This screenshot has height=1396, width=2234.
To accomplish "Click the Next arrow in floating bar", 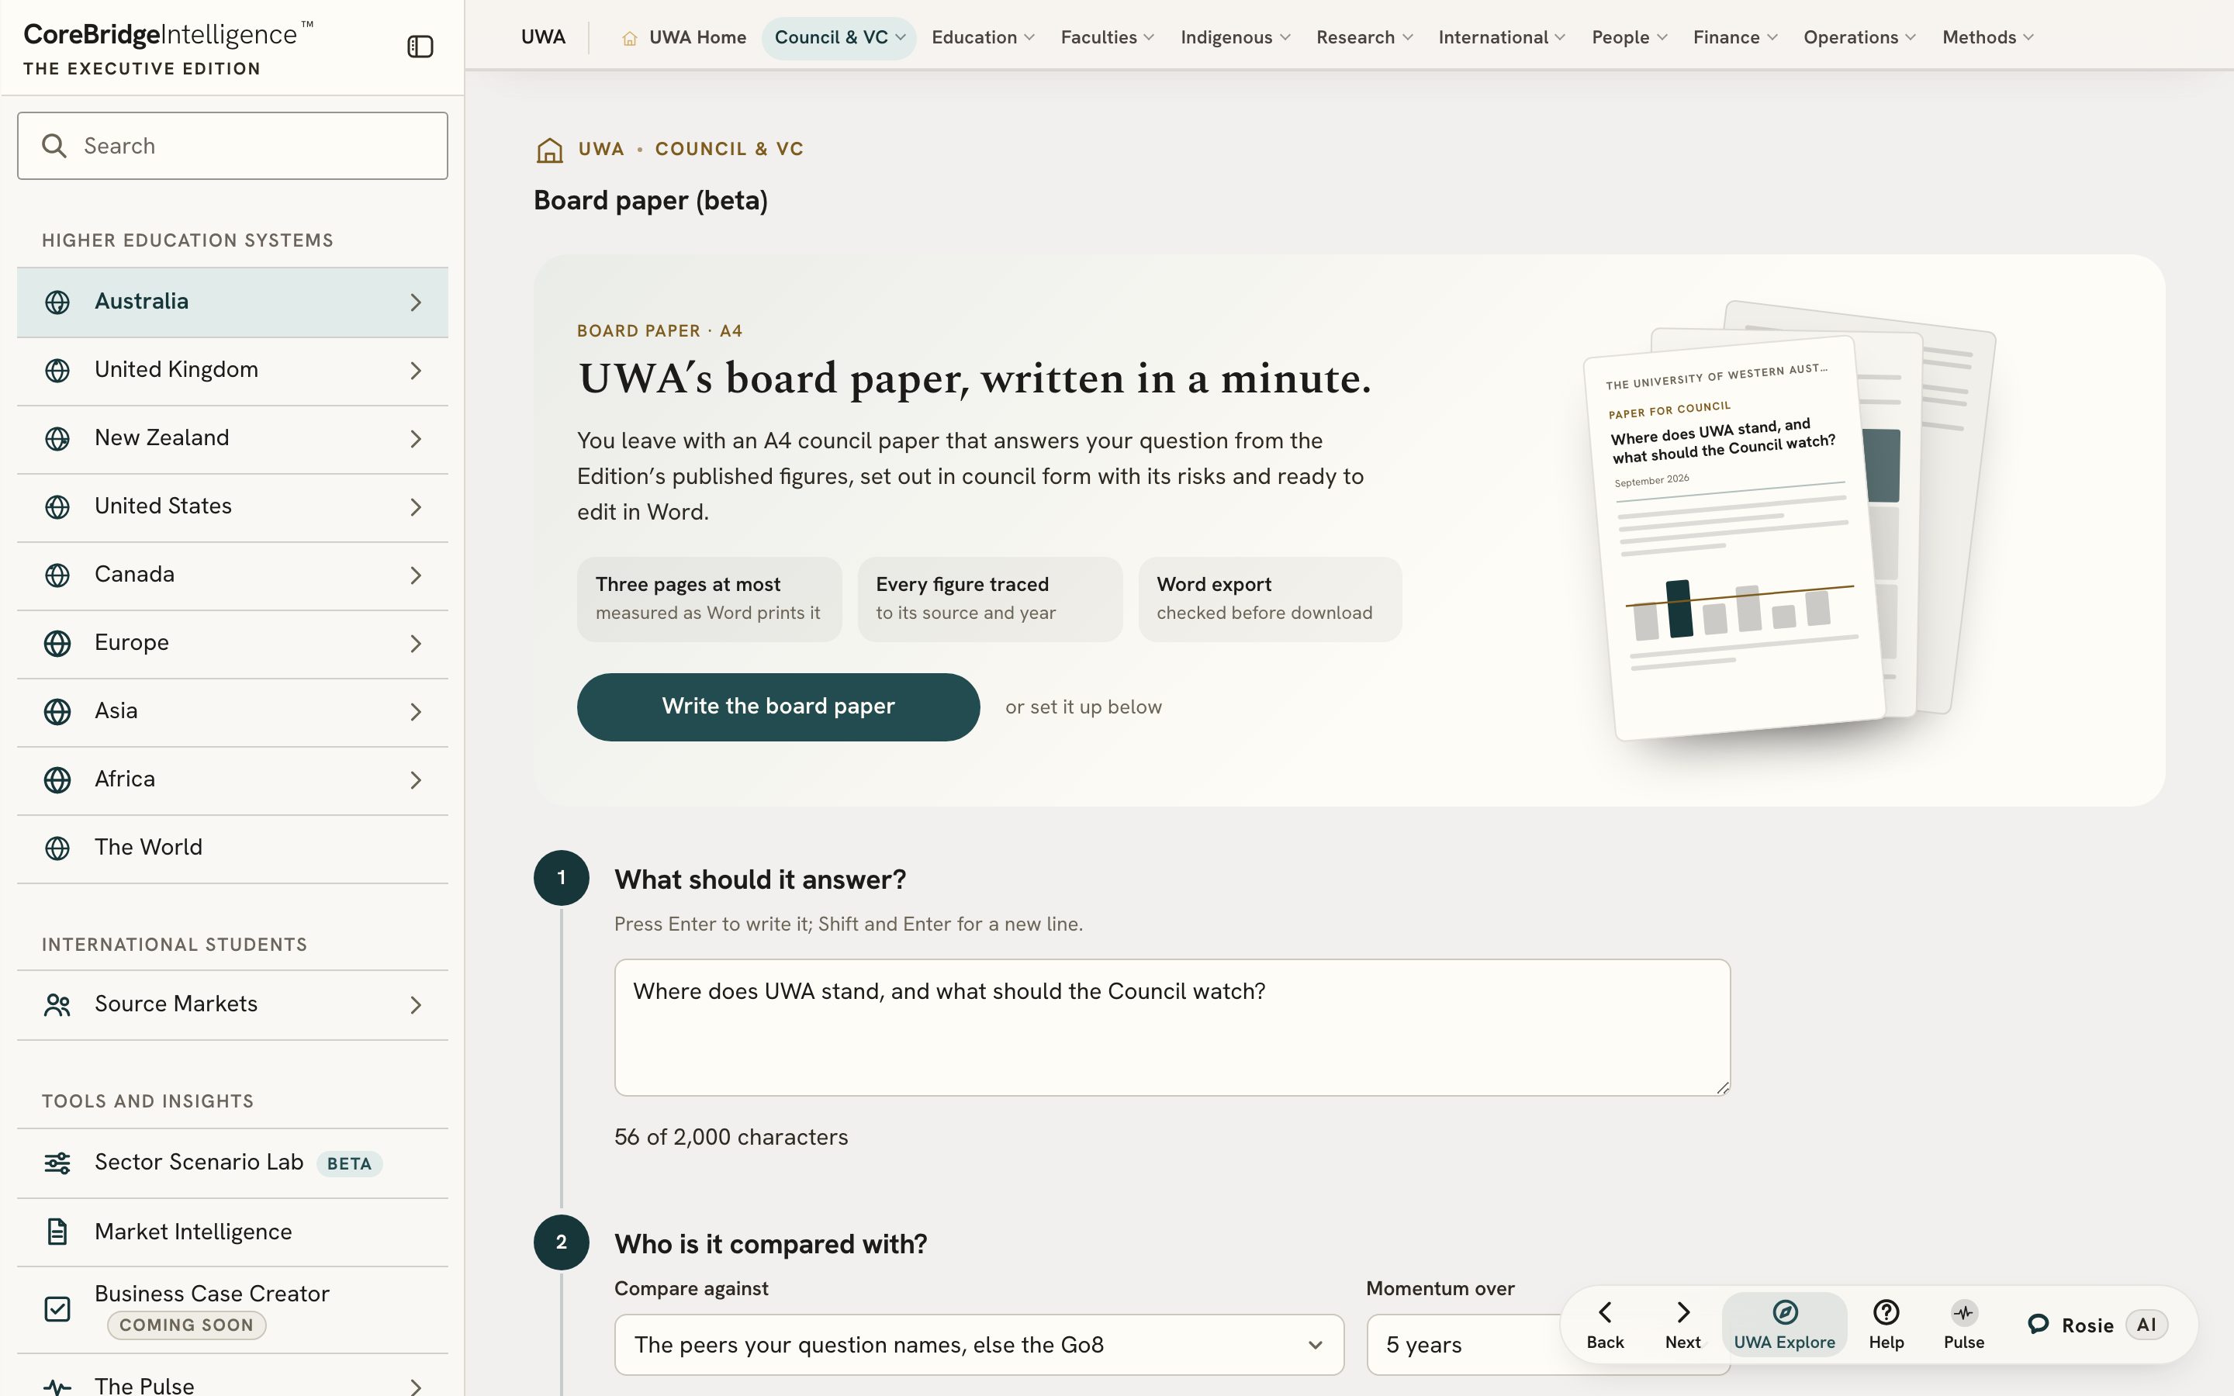I will coord(1683,1312).
